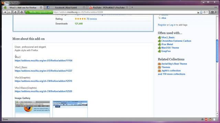Click the Facebook tab favicon

(48, 8)
